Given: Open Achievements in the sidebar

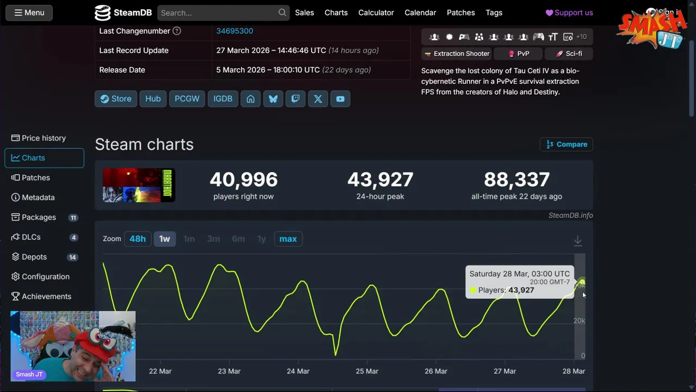Looking at the screenshot, I should [x=44, y=297].
